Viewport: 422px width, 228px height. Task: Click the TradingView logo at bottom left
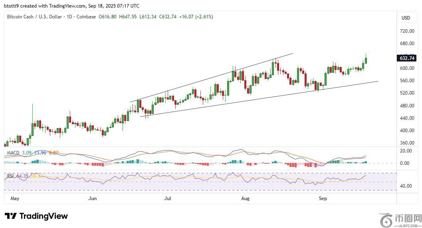[36, 216]
